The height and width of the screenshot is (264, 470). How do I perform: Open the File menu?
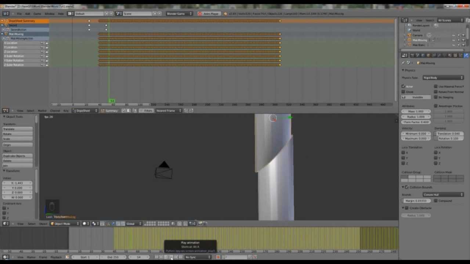pyautogui.click(x=19, y=14)
